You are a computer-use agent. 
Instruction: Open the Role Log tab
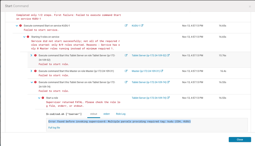coord(121,114)
